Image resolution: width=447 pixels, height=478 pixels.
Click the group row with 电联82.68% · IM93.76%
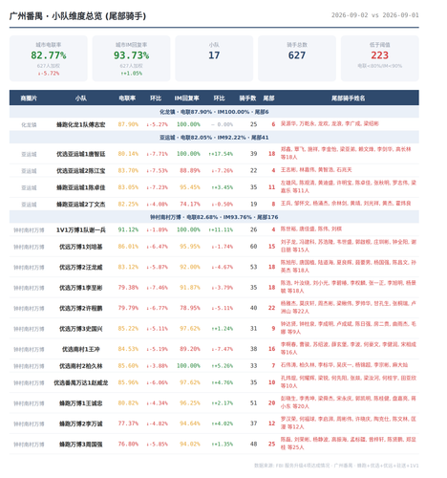[214, 217]
